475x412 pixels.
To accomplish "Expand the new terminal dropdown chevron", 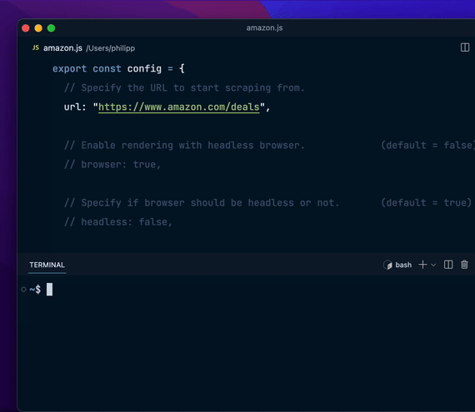I will pos(433,266).
